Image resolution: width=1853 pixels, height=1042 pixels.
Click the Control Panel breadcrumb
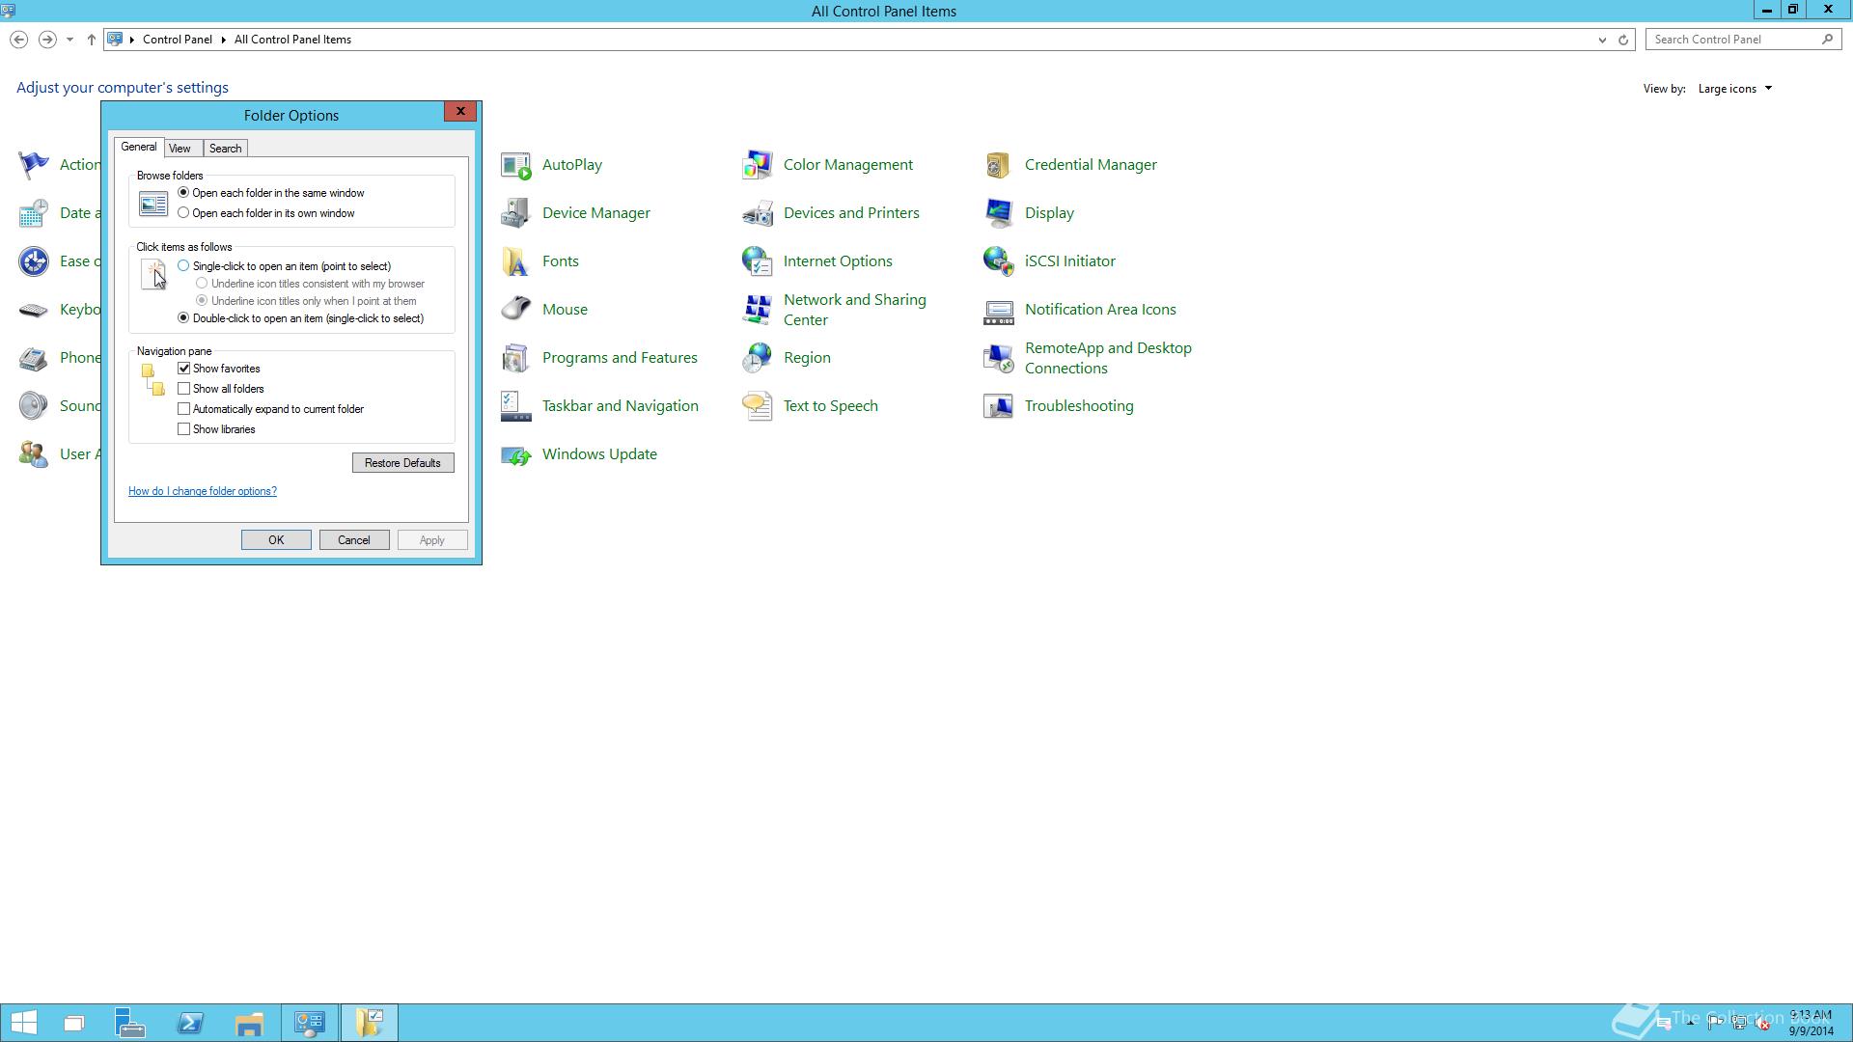[x=178, y=40]
